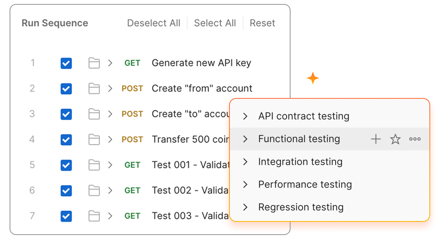Reset the run sequence

point(262,23)
